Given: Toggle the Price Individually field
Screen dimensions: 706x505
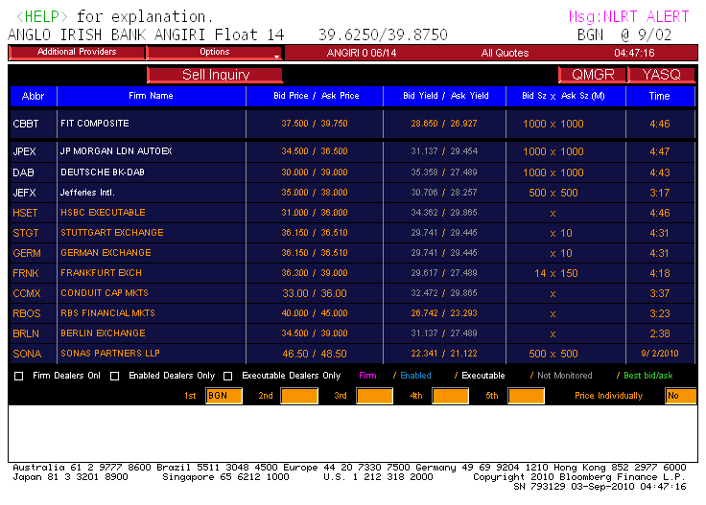Looking at the screenshot, I should tap(680, 396).
